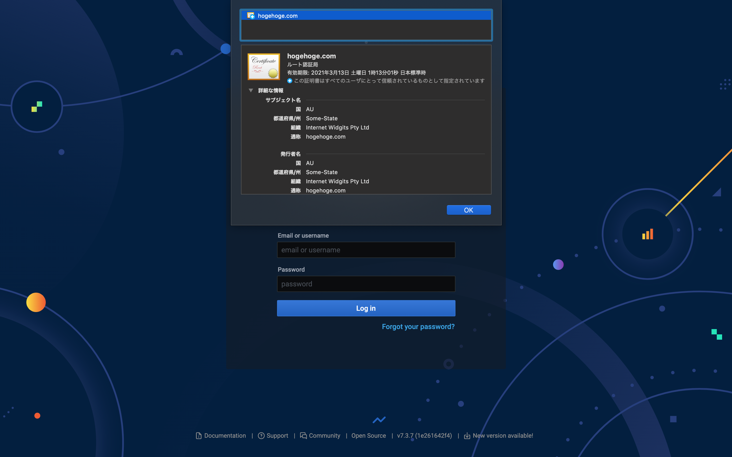
Task: Click the hogehoge.com row certificate icon
Action: coord(251,16)
